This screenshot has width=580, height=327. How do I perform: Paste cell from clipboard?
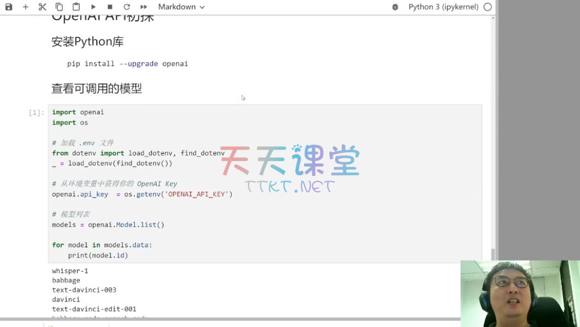76,7
